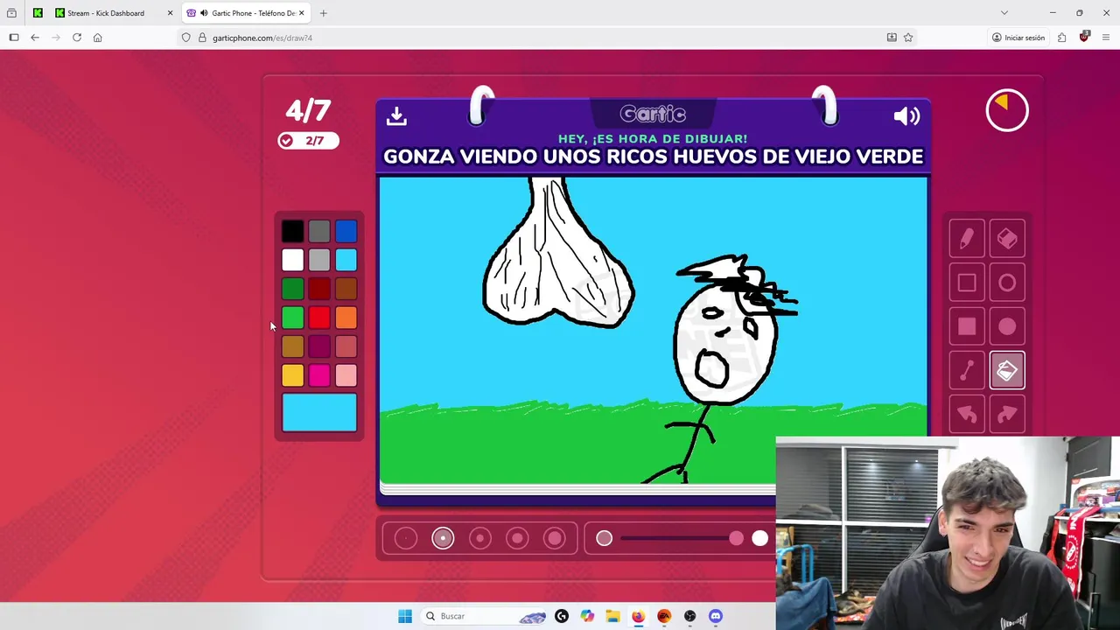This screenshot has width=1120, height=630.
Task: Choose the smallest brush size
Action: (x=405, y=538)
